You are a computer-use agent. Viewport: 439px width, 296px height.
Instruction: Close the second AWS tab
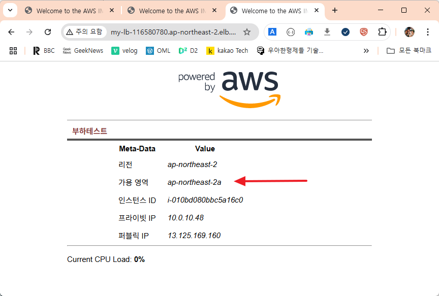click(214, 11)
